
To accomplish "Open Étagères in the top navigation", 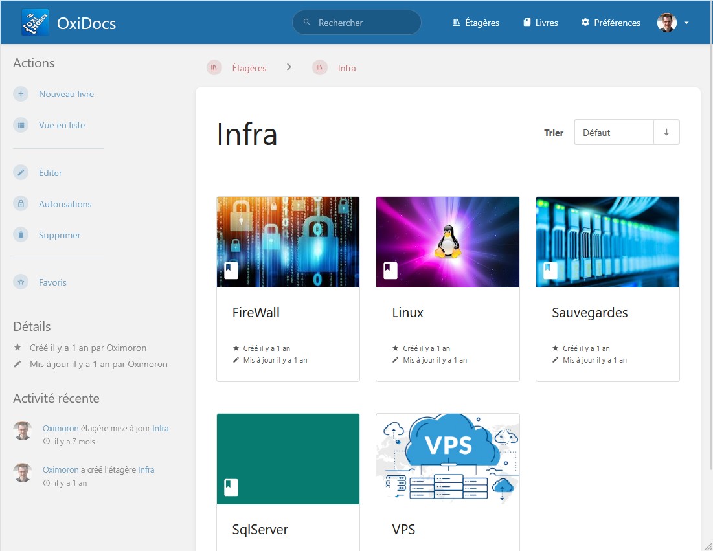I will tap(476, 23).
